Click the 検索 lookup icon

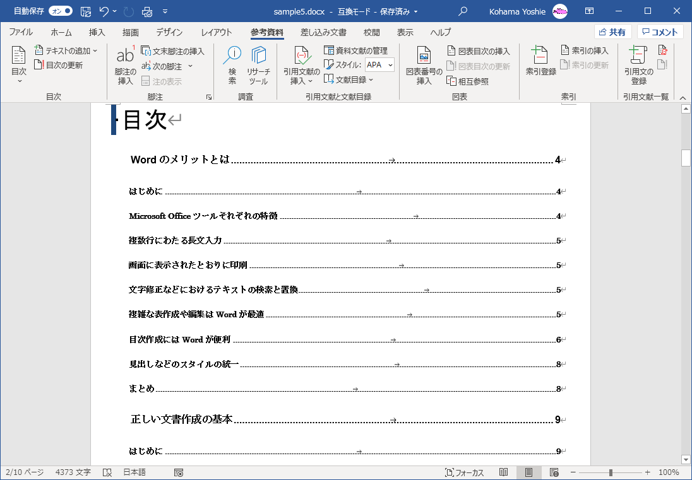click(x=232, y=65)
